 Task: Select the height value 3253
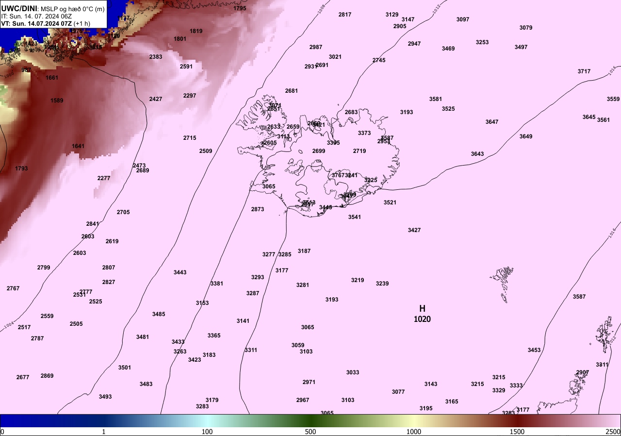pos(482,42)
